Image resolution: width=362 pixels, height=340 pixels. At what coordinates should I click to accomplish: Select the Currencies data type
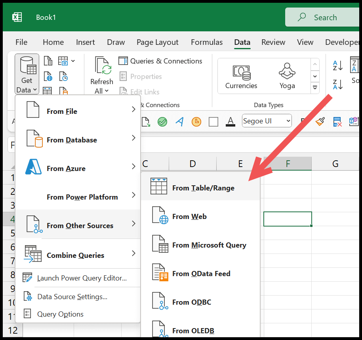[241, 76]
